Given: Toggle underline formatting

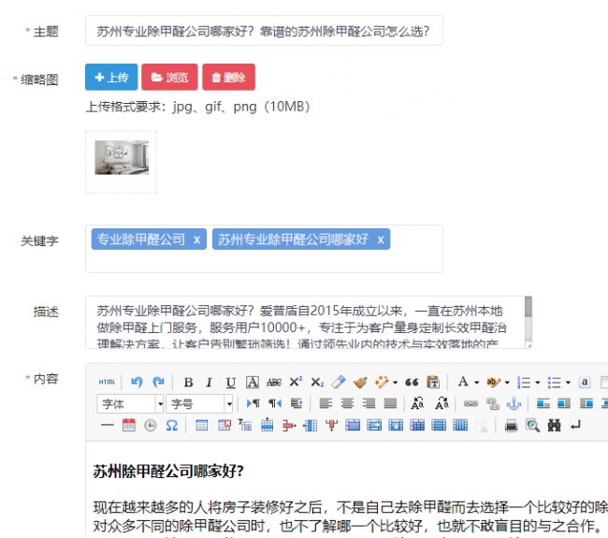Looking at the screenshot, I should [231, 383].
